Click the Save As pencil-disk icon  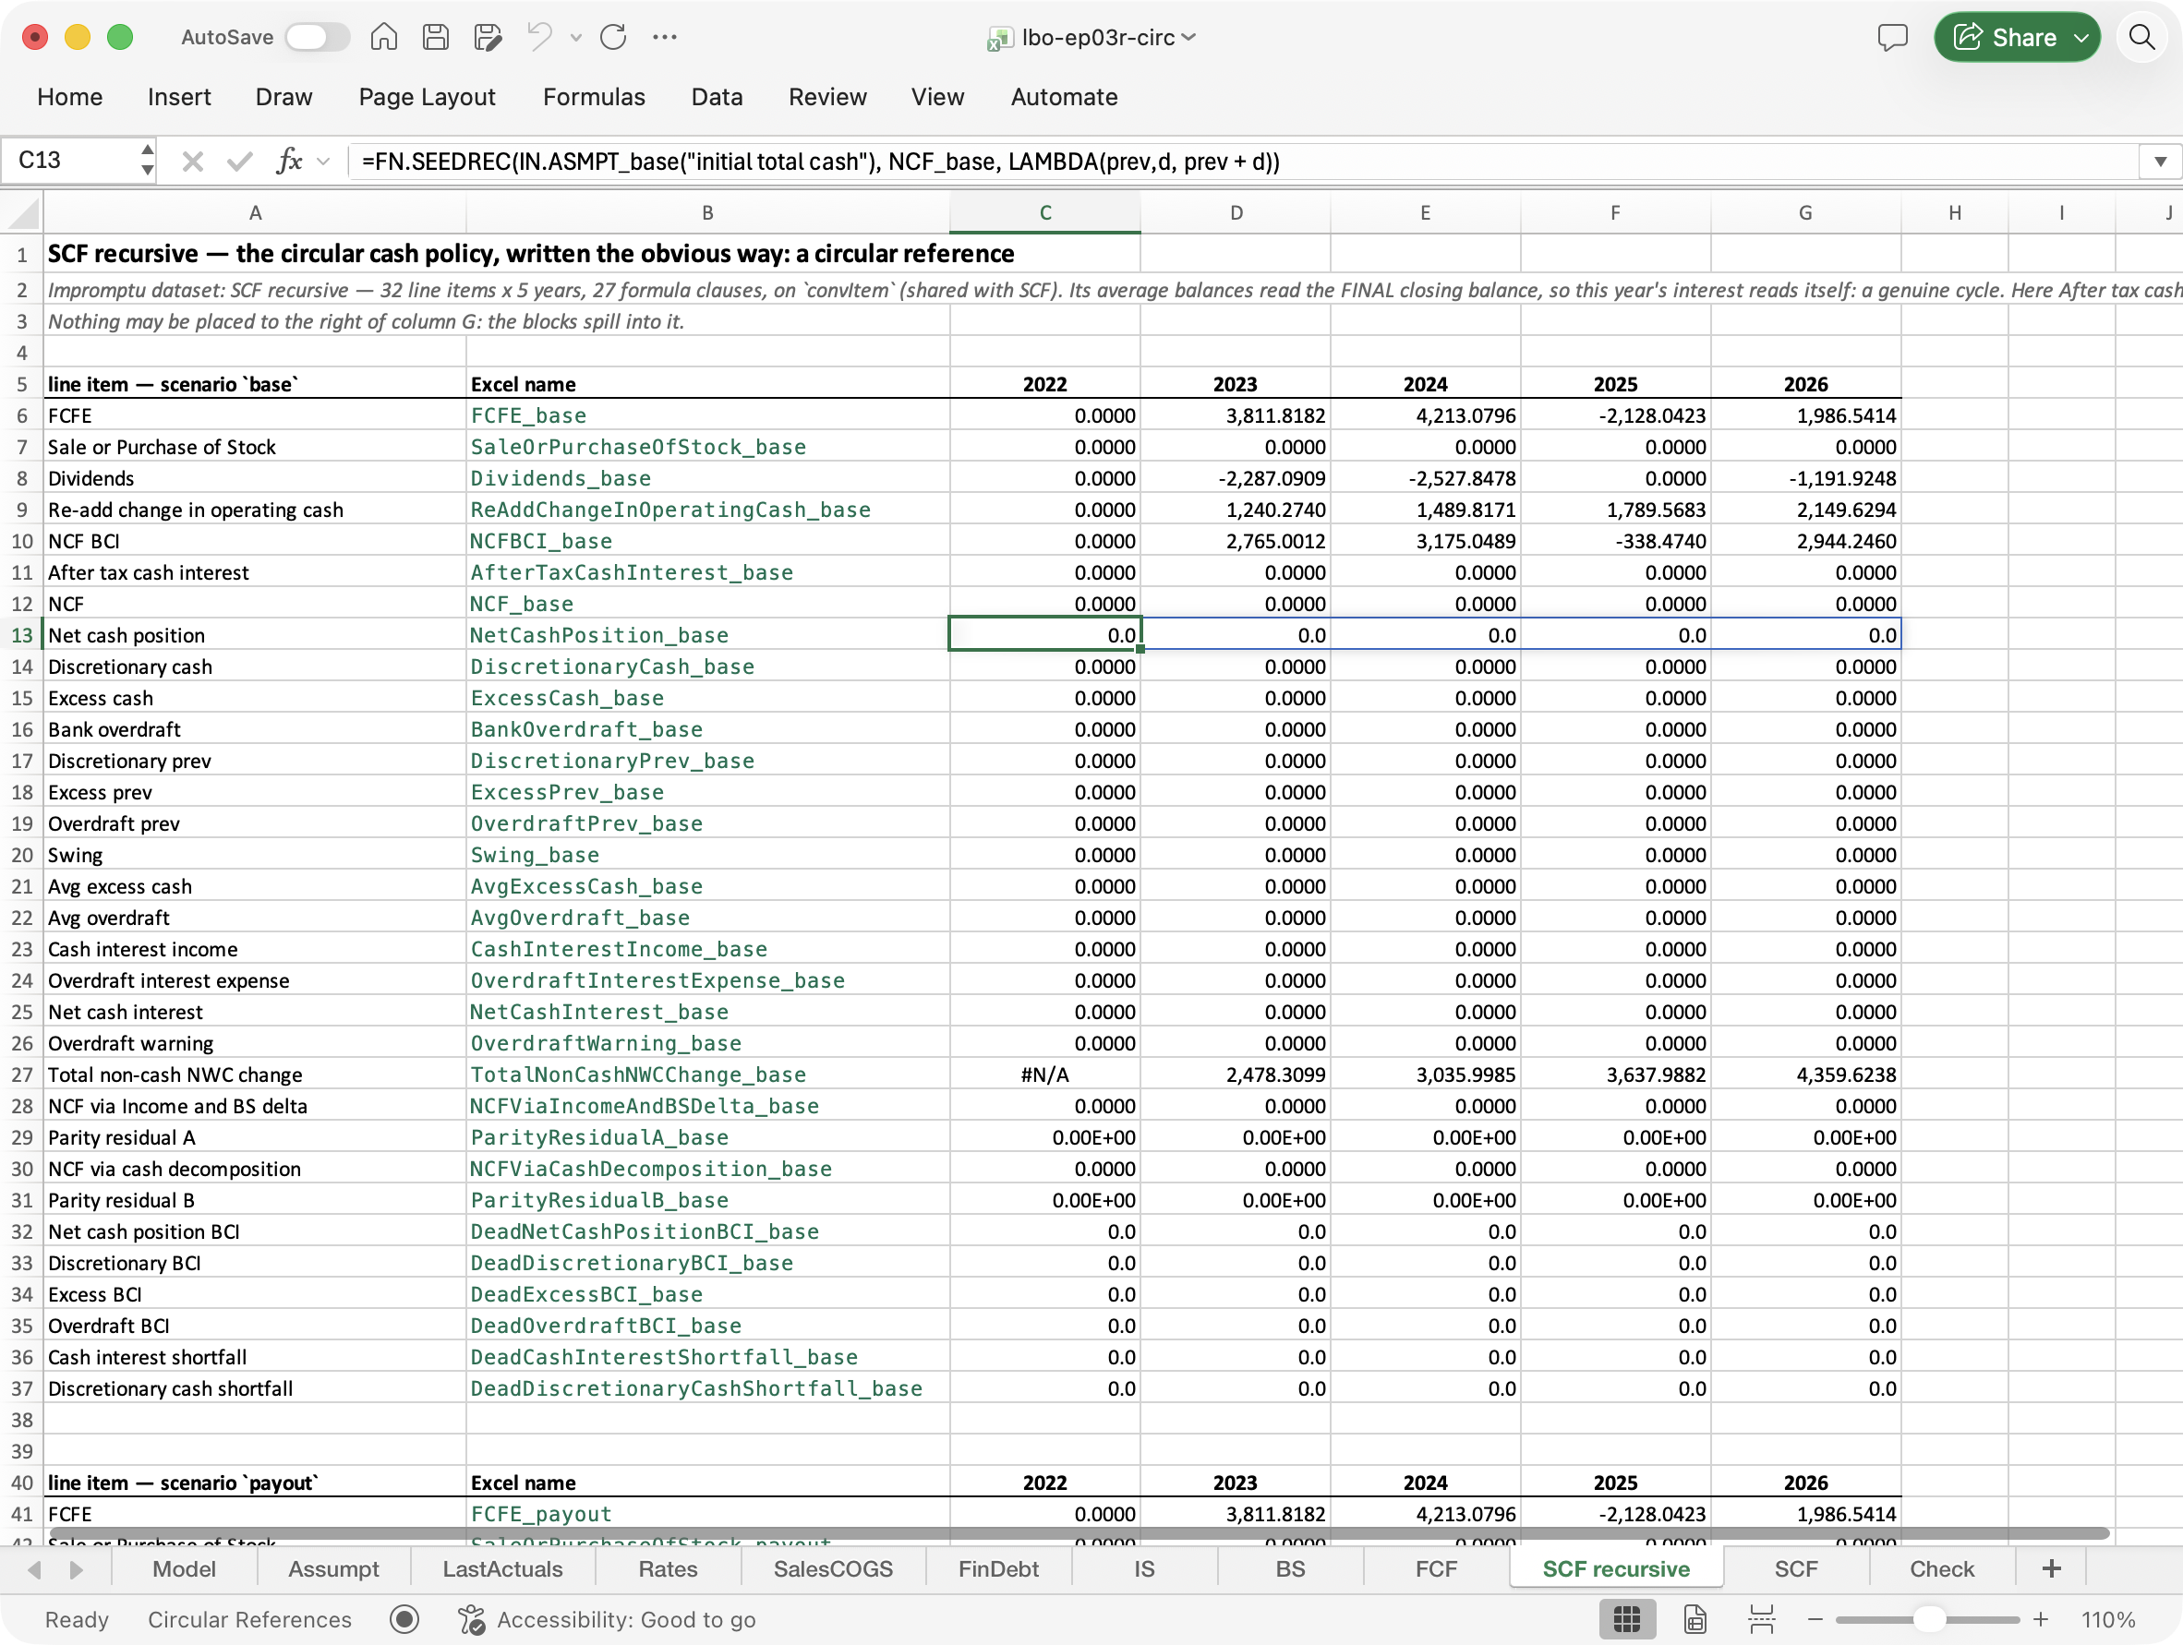pos(488,38)
